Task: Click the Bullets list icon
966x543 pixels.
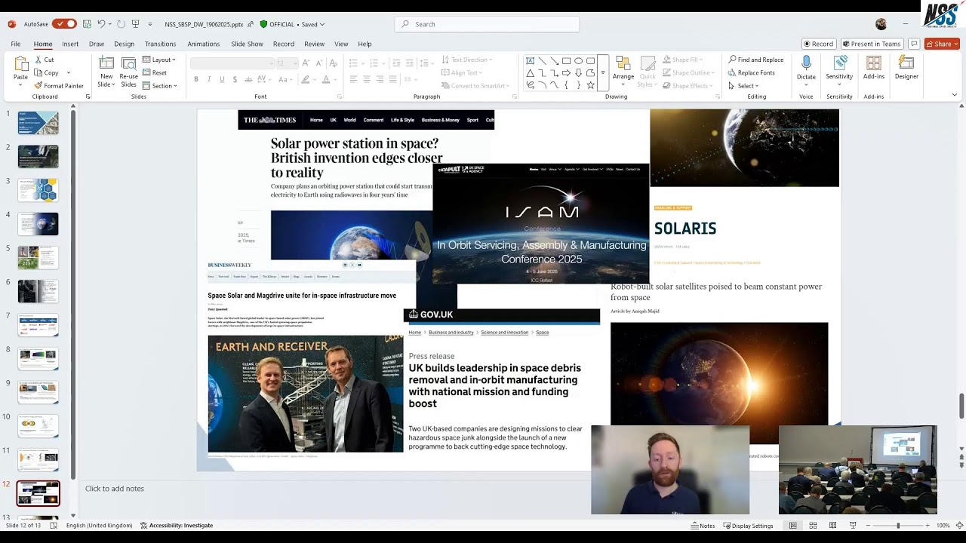Action: (x=353, y=63)
